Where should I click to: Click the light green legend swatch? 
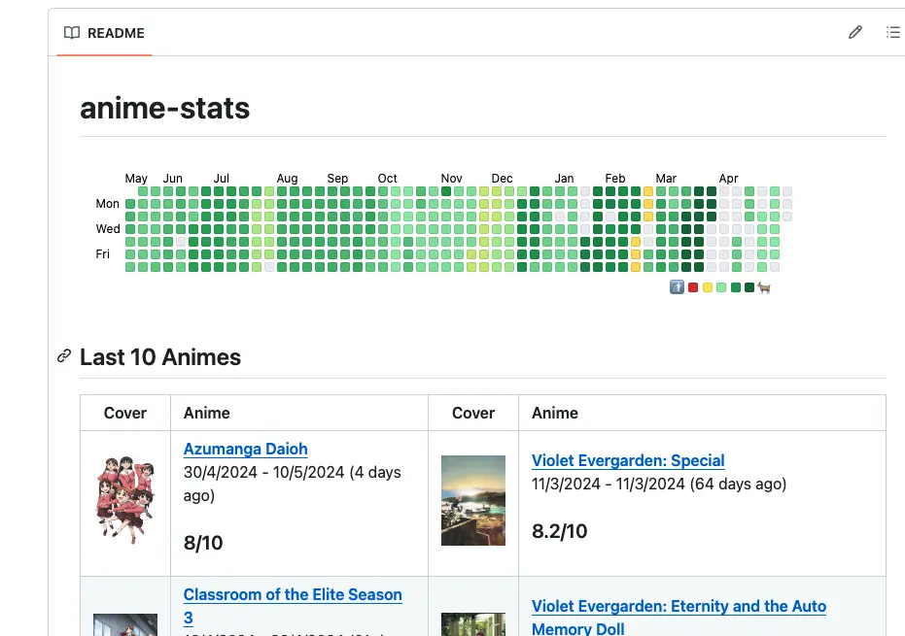pyautogui.click(x=721, y=287)
